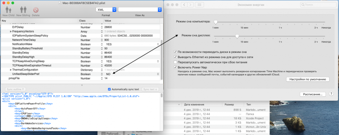Expand the FrequencyVectors array row
This screenshot has width=339, height=135.
(11, 31)
